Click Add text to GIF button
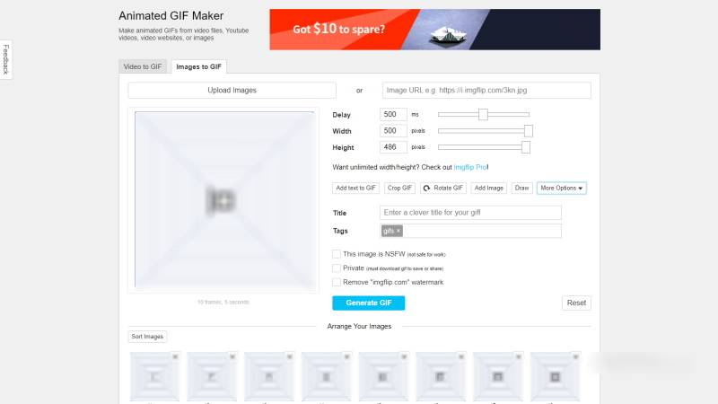Image resolution: width=718 pixels, height=404 pixels. tap(355, 189)
